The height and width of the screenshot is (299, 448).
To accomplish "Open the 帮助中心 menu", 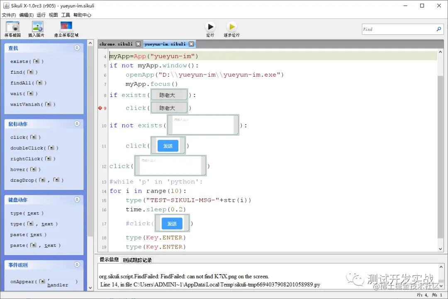I will click(82, 15).
